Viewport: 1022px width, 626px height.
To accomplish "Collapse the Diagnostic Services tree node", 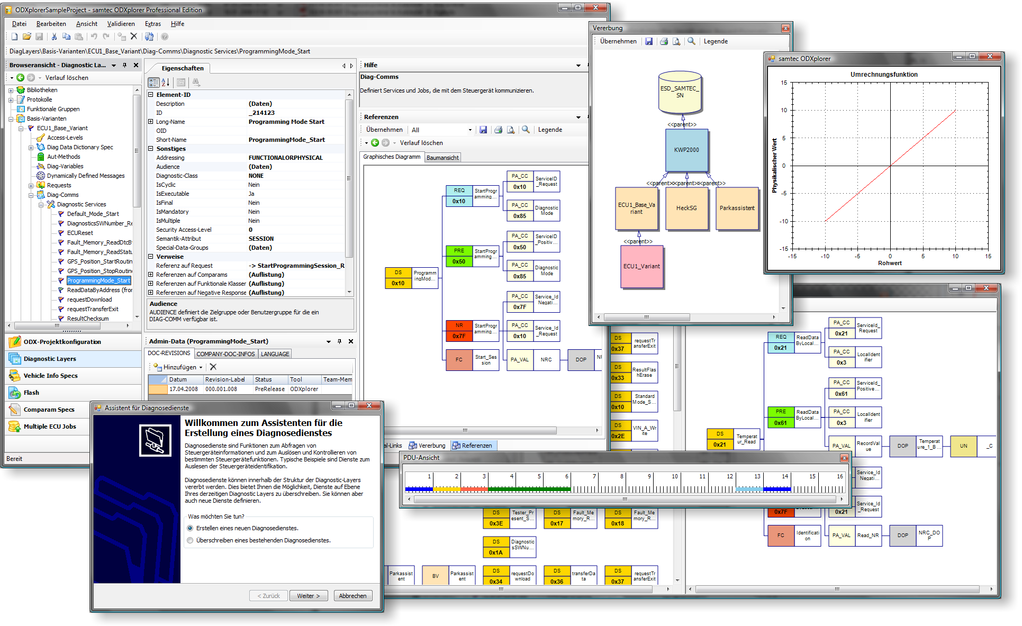I will (x=41, y=204).
